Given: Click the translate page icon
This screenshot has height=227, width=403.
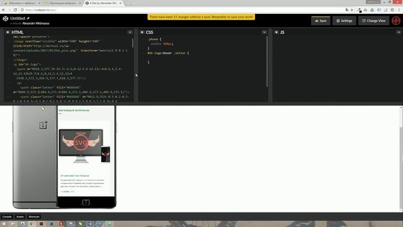Looking at the screenshot, I should point(347,10).
